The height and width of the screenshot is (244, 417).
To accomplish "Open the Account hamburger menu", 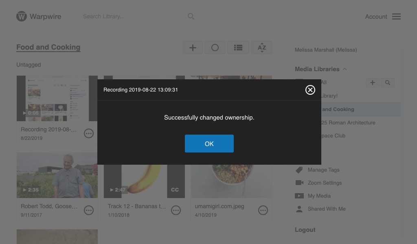I will click(x=396, y=16).
